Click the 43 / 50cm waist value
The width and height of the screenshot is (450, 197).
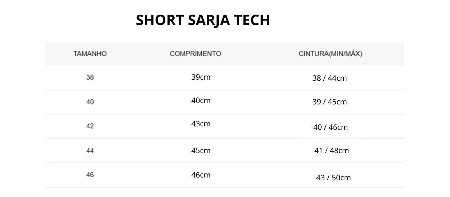[333, 178]
